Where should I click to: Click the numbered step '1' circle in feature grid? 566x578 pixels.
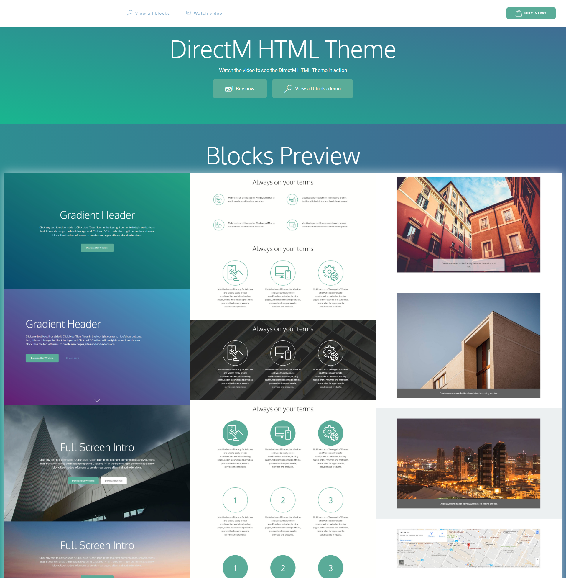pyautogui.click(x=235, y=500)
